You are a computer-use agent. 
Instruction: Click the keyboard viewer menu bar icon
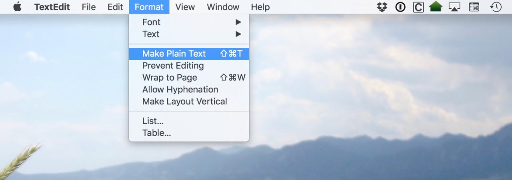[474, 7]
